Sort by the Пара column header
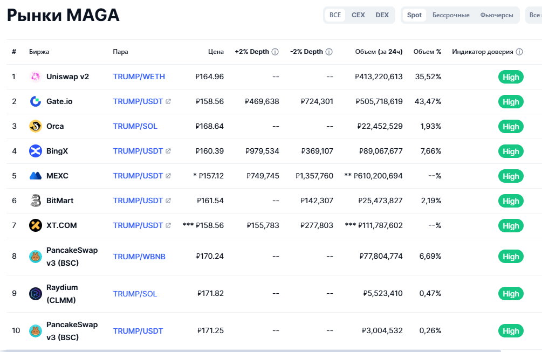The width and height of the screenshot is (542, 352). [x=120, y=52]
